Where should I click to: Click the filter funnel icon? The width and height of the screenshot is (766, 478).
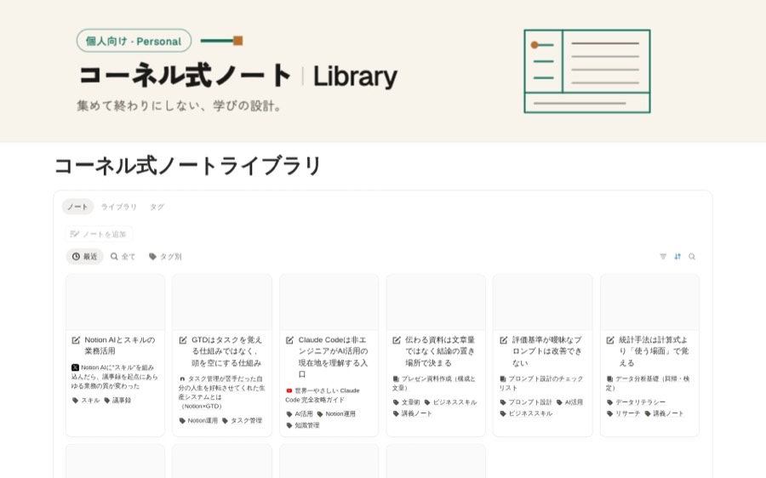tap(663, 256)
